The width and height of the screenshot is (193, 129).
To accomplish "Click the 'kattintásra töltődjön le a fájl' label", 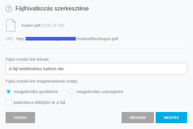I will pyautogui.click(x=40, y=103).
